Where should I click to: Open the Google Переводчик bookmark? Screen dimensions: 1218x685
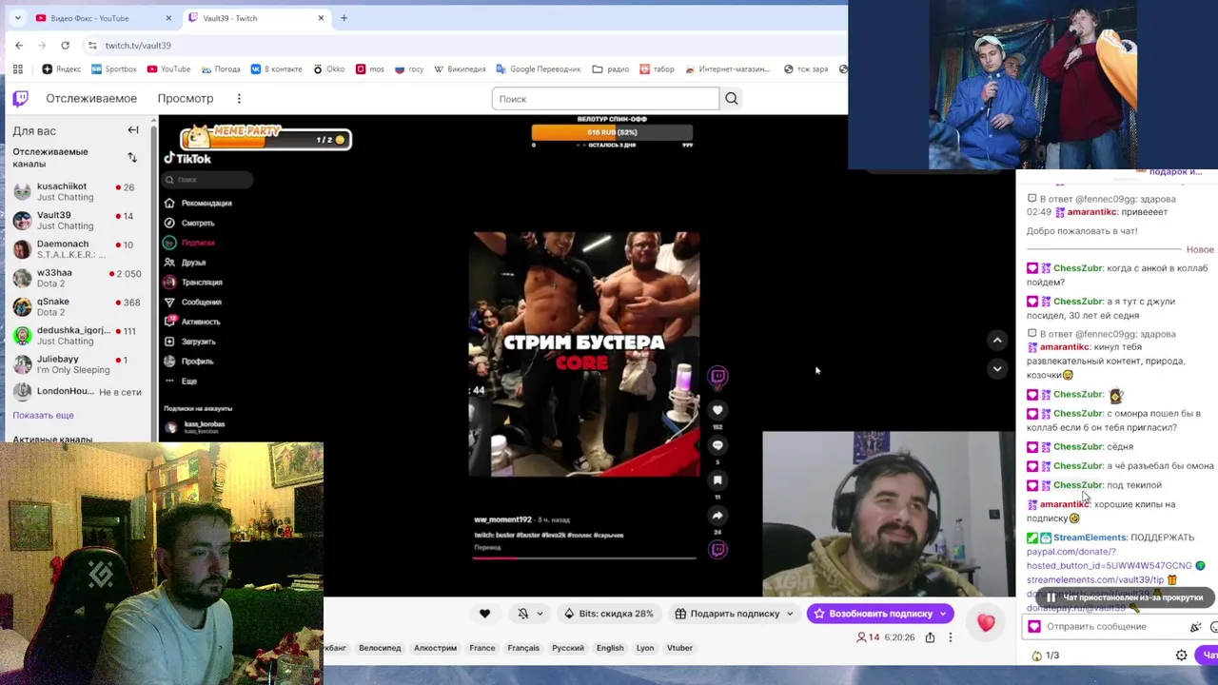tap(538, 68)
